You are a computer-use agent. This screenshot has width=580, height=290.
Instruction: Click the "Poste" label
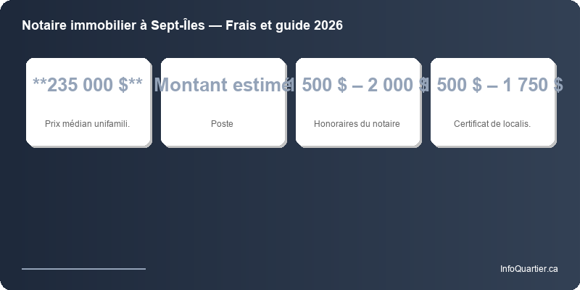click(222, 124)
